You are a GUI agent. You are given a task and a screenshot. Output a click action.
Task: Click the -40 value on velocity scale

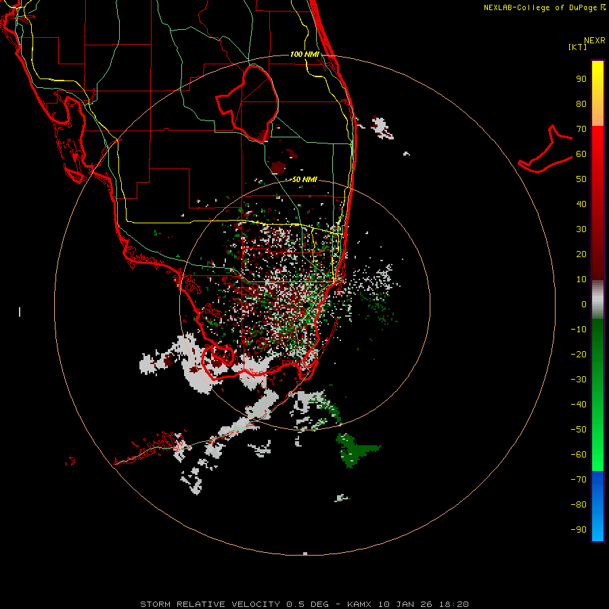pyautogui.click(x=579, y=405)
